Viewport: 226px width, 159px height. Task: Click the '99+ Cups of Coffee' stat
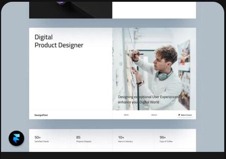tap(166, 139)
